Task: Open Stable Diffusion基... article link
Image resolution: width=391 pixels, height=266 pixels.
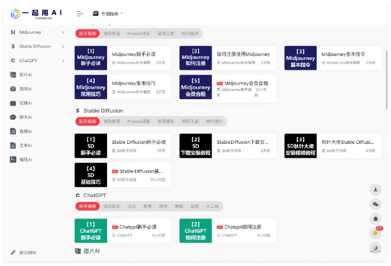Action: point(141,172)
